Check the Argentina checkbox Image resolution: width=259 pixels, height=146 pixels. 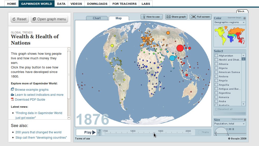pyautogui.click(x=216, y=93)
